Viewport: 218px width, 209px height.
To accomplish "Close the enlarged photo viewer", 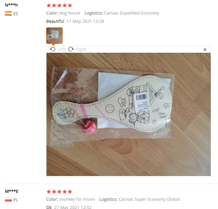I will (x=205, y=49).
